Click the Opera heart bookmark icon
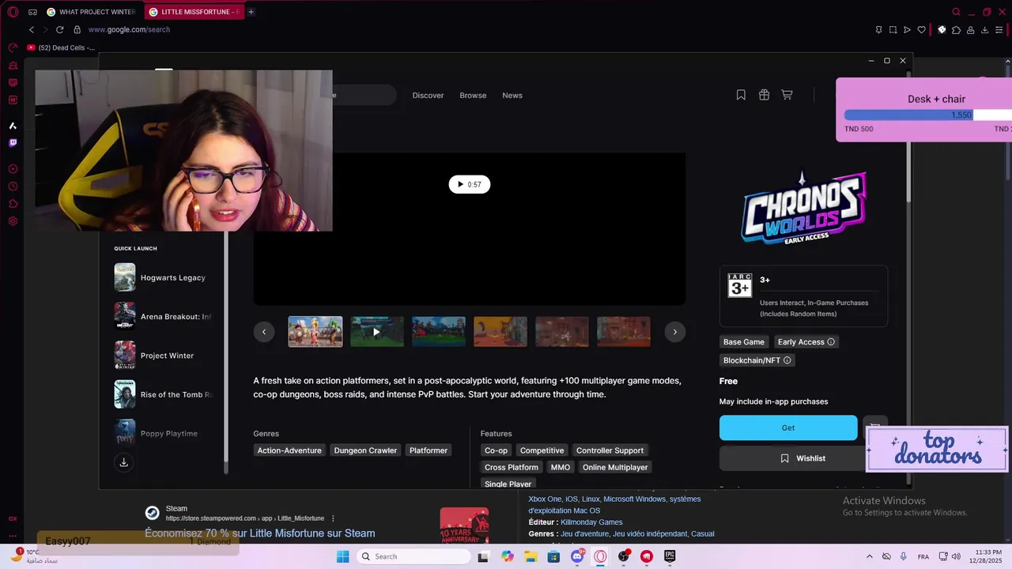Image resolution: width=1012 pixels, height=569 pixels. 921,30
